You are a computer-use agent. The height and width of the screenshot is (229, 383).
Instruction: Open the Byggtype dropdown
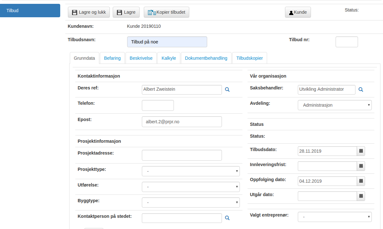191,202
